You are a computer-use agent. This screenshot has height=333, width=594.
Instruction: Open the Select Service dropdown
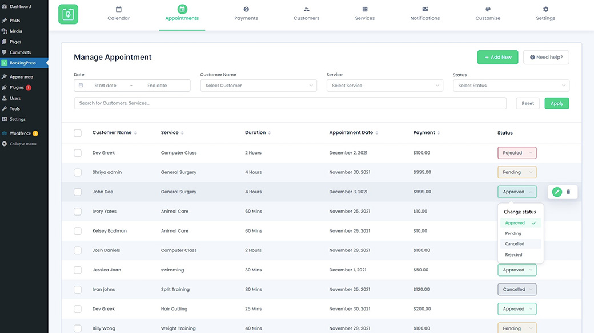click(384, 86)
